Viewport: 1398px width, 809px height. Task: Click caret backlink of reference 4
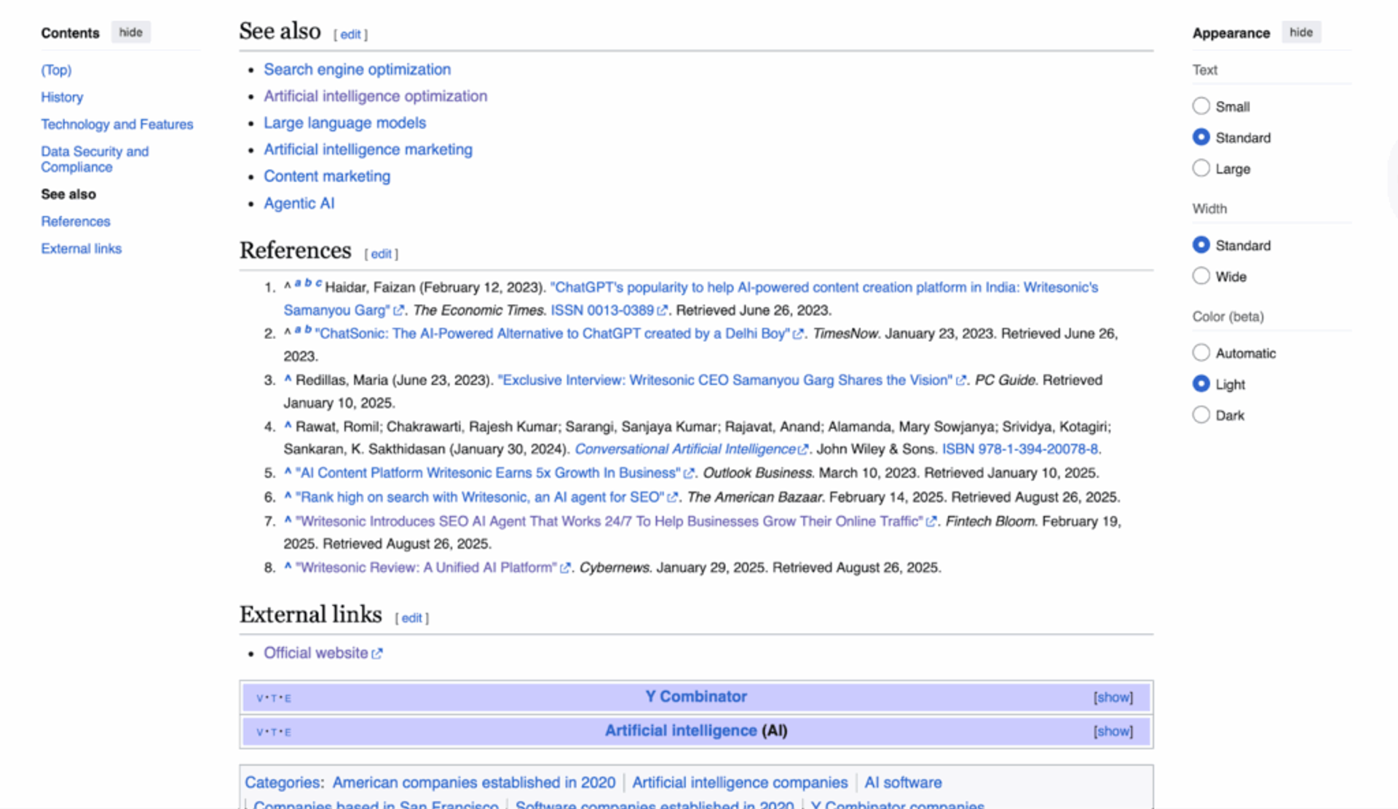tap(288, 426)
